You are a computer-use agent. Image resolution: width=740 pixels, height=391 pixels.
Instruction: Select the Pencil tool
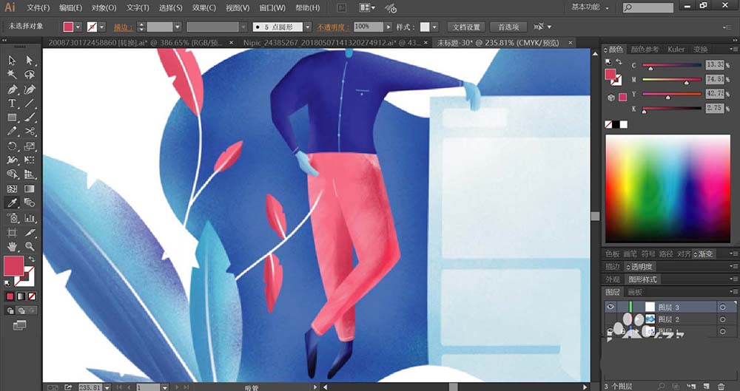[13, 132]
